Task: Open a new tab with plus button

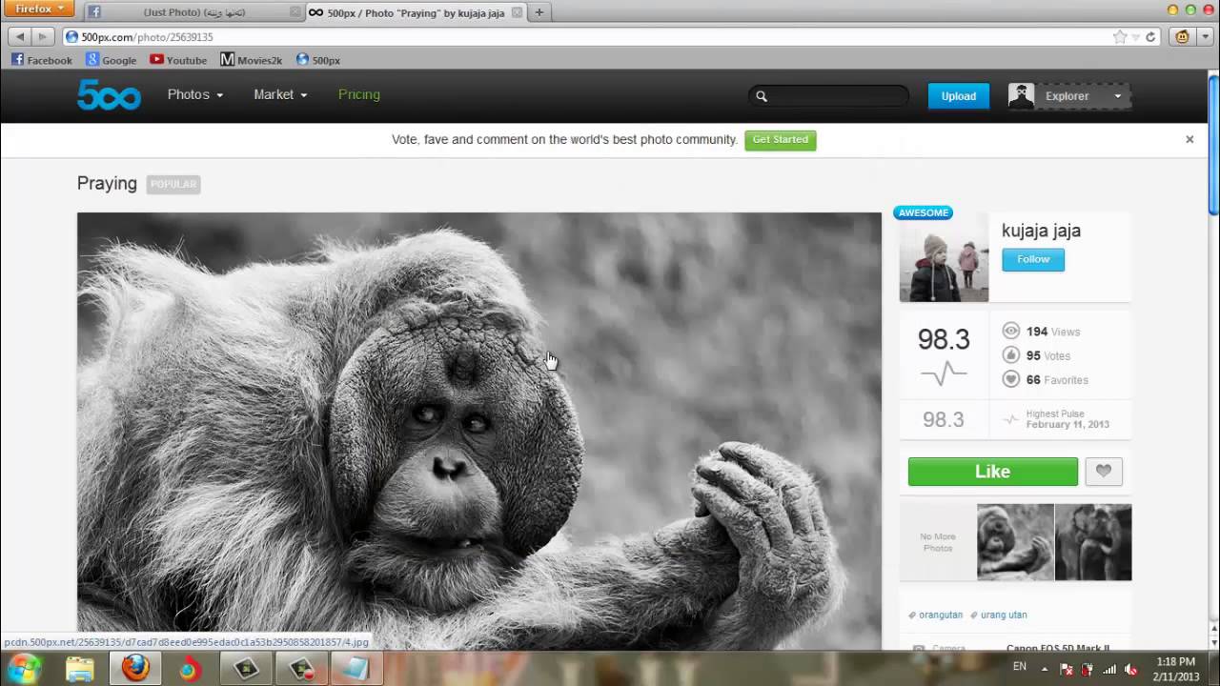Action: 539,12
